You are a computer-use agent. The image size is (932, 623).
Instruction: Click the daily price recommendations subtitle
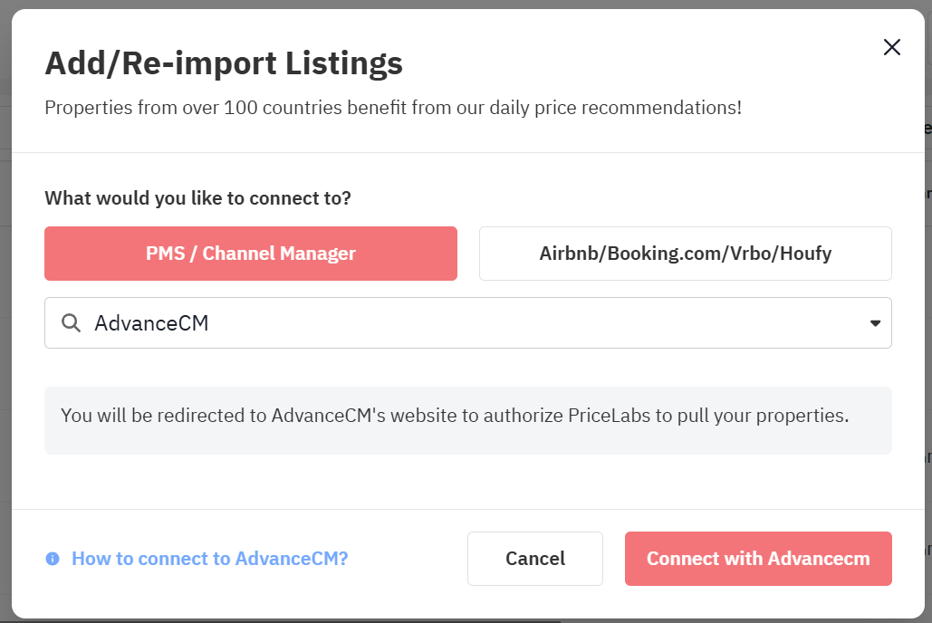click(393, 108)
